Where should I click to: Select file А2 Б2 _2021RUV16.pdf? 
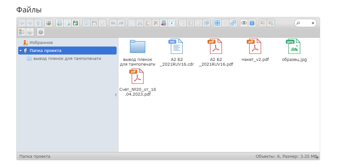point(216,53)
